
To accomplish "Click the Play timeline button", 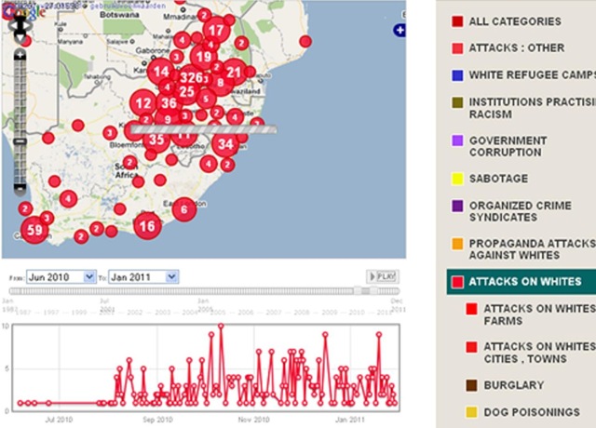I will coord(383,276).
